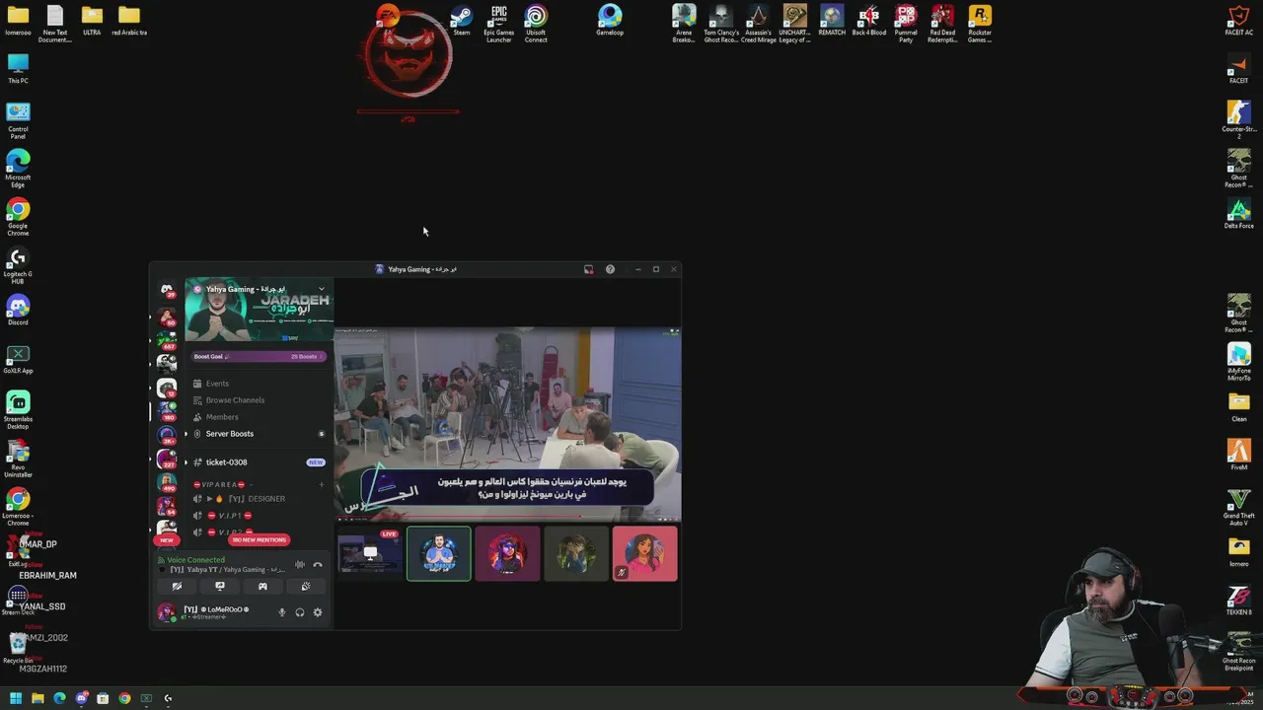Open FACEIT AC desktop icon
The height and width of the screenshot is (710, 1263).
(x=1239, y=21)
